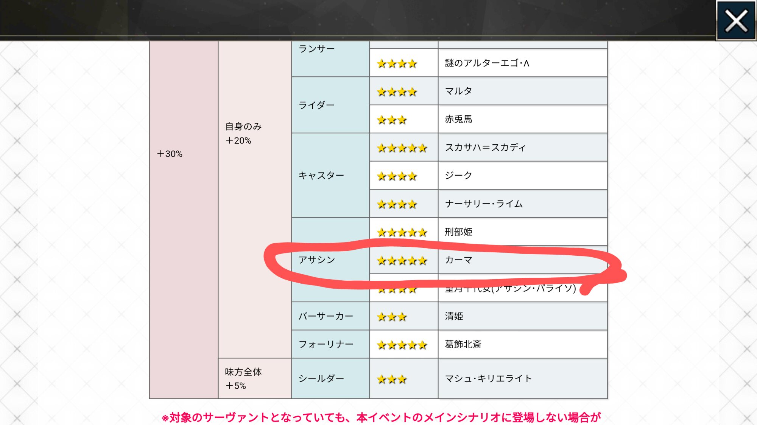Viewport: 757px width, 425px height.
Task: Select the ライダー class cell
Action: tap(316, 105)
